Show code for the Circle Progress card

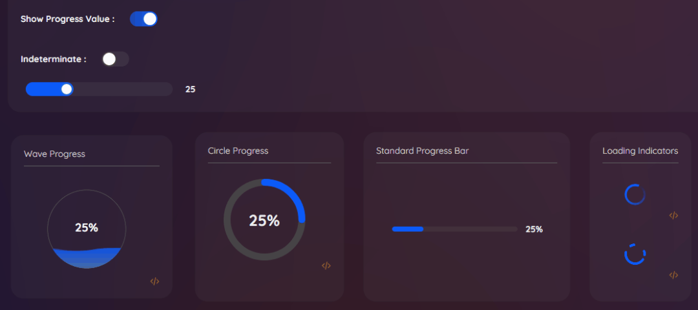tap(326, 265)
